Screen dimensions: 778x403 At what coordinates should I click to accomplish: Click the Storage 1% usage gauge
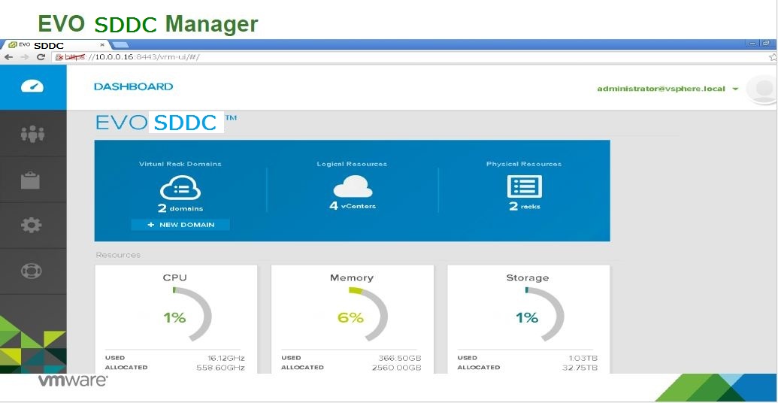(x=527, y=317)
